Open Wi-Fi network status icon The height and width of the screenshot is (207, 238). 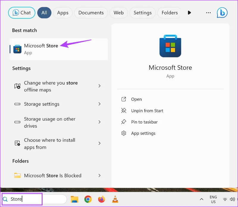(x=225, y=199)
